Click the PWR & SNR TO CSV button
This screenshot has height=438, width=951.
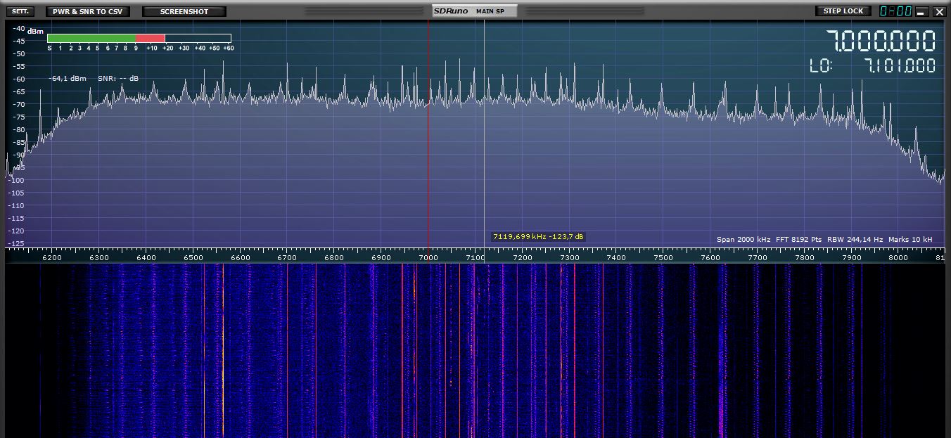[87, 11]
